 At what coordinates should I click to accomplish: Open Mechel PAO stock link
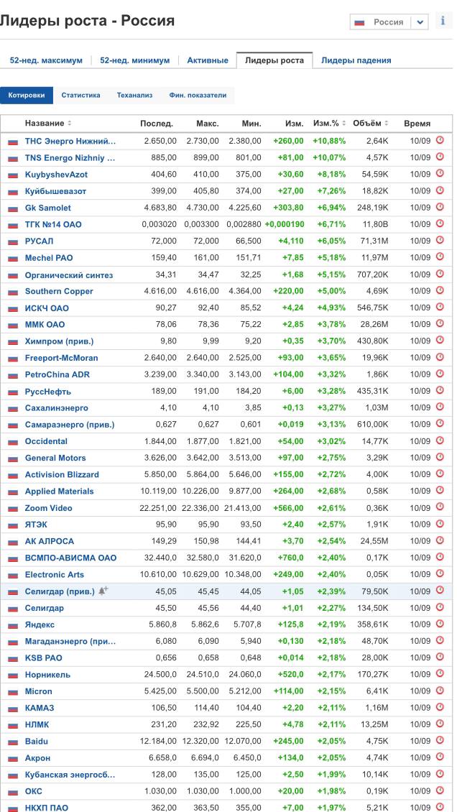point(49,258)
